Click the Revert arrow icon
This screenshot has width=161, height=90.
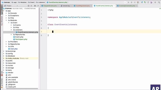tap(151, 2)
